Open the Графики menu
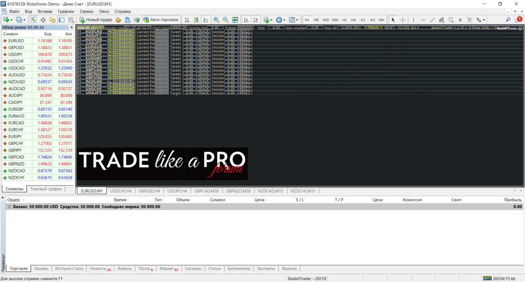 [66, 11]
